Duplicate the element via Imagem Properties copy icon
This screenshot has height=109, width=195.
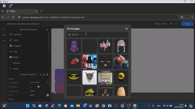coord(44,74)
